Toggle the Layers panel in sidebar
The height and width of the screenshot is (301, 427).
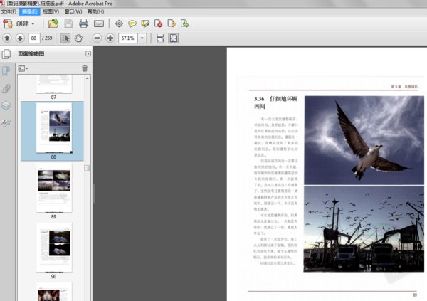(x=6, y=105)
